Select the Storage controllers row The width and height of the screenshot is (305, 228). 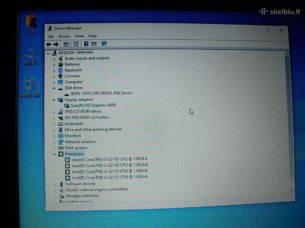(x=83, y=196)
